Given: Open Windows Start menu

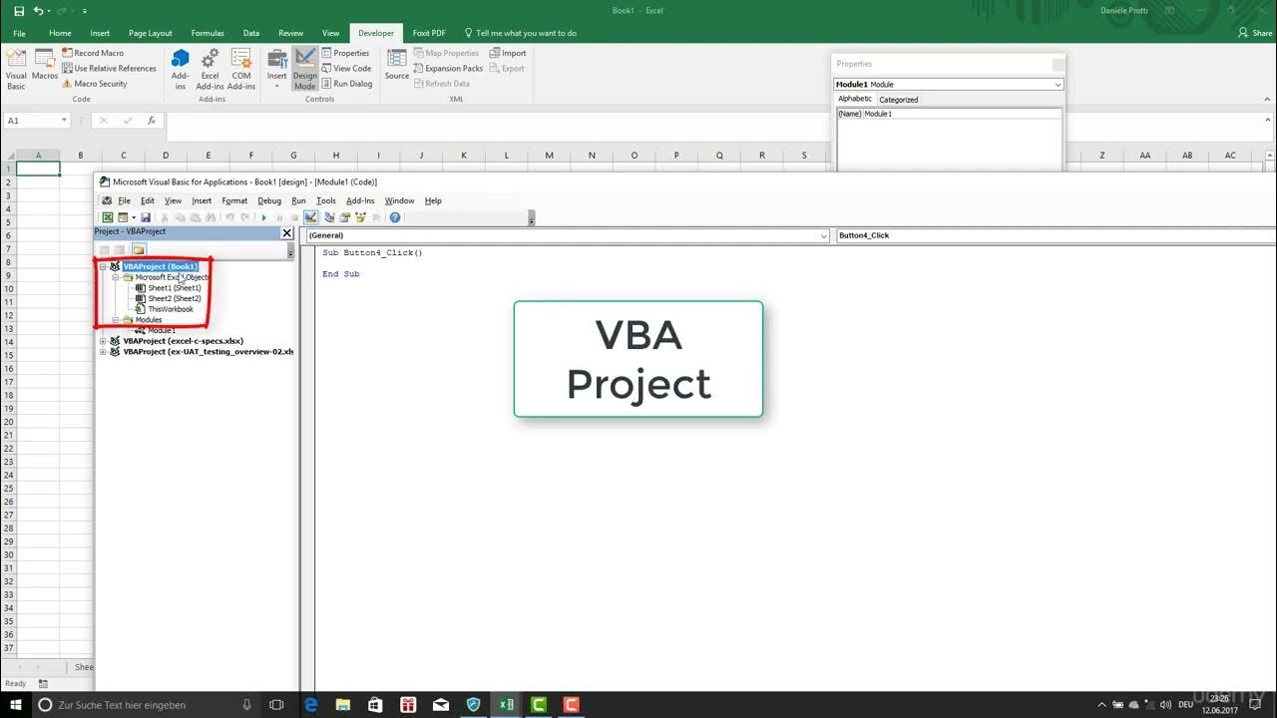Looking at the screenshot, I should (x=16, y=705).
